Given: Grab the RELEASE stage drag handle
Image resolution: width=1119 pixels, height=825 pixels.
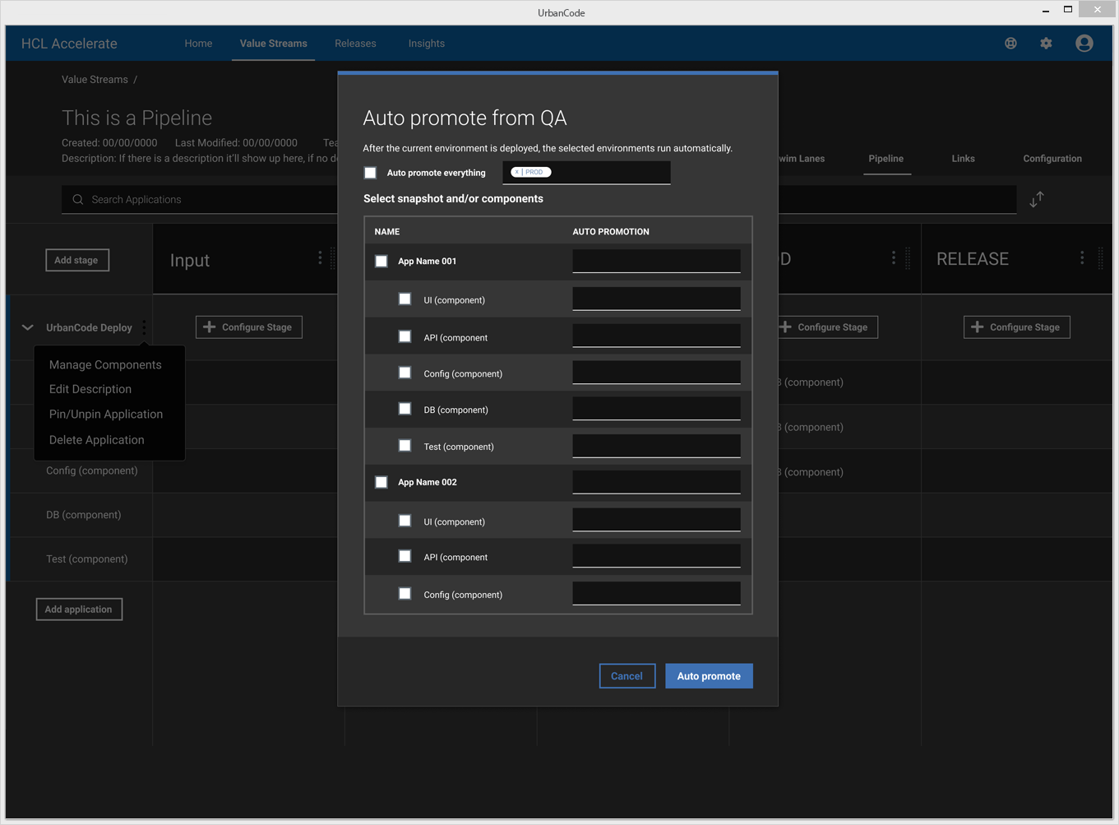Looking at the screenshot, I should pyautogui.click(x=1100, y=258).
